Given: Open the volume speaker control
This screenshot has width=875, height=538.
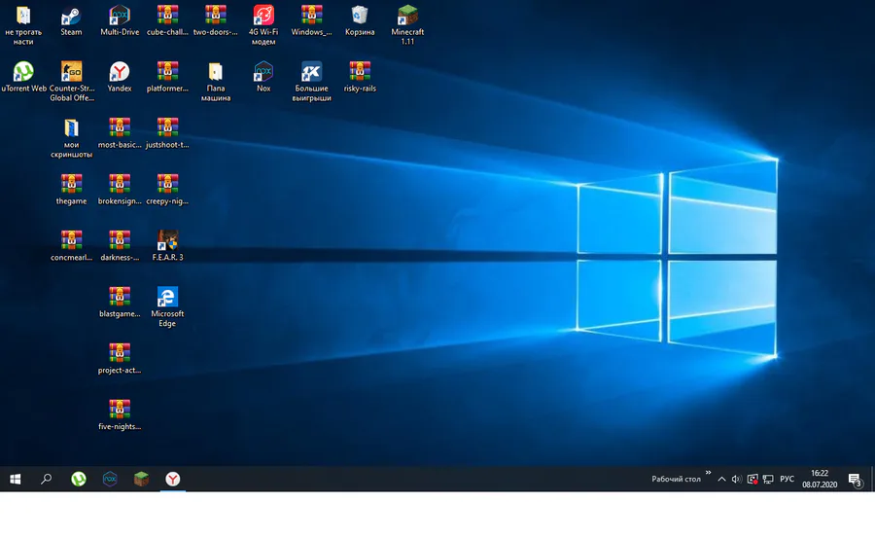Looking at the screenshot, I should 737,480.
